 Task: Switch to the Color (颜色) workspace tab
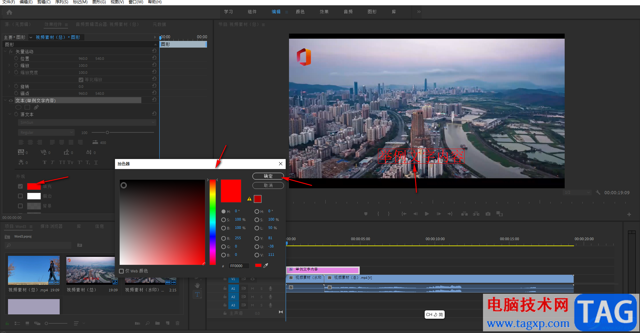point(300,12)
